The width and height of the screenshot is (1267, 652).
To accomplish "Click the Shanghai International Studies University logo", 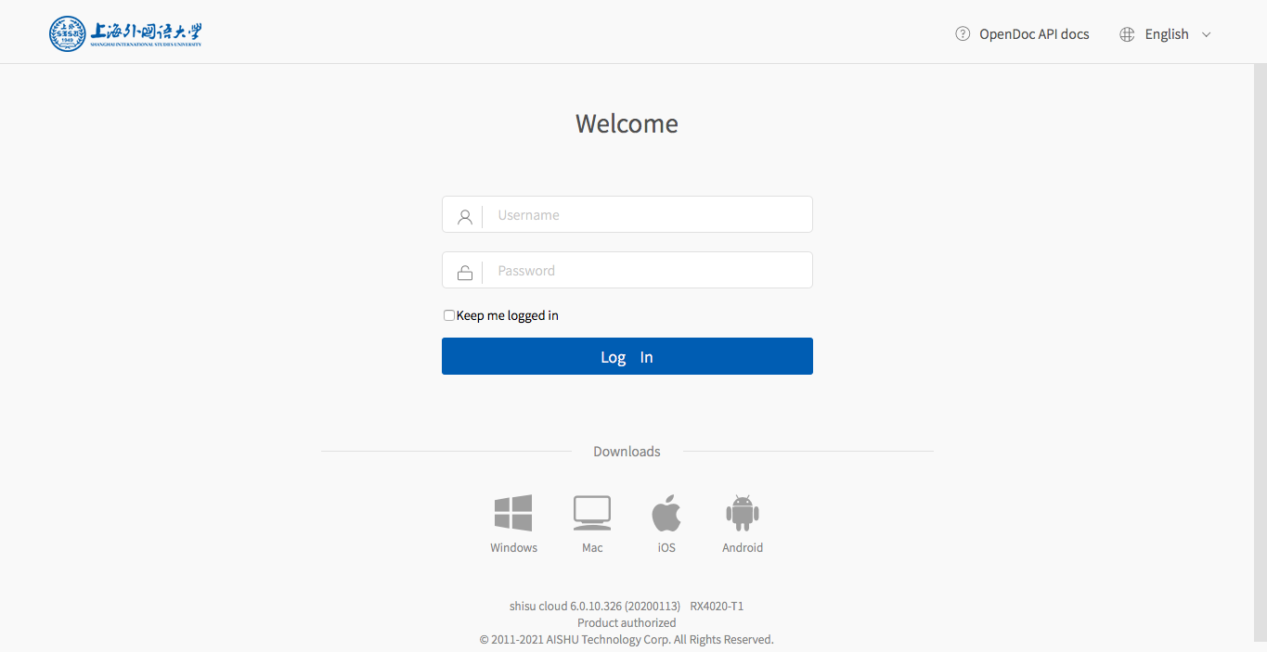I will [125, 33].
